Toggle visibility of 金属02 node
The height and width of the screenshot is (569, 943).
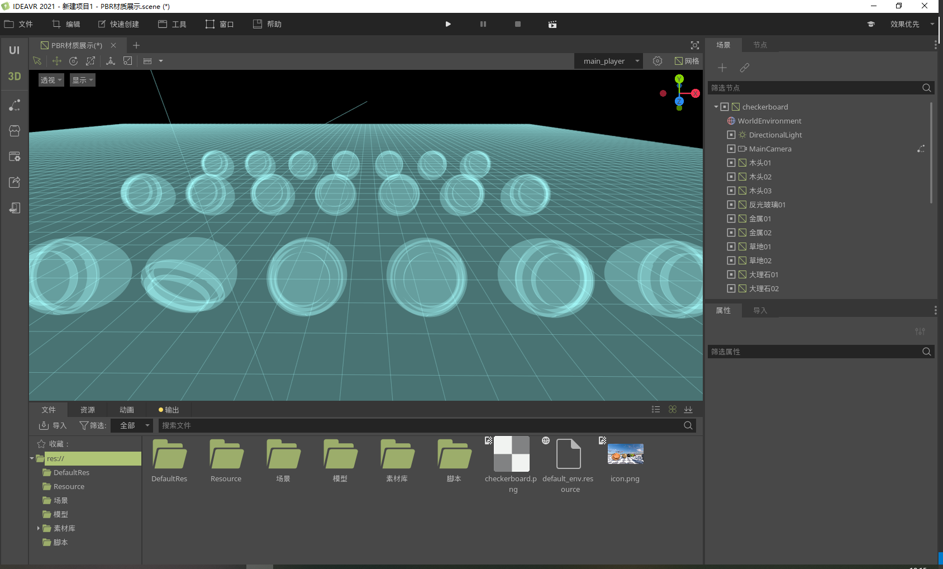[731, 233]
